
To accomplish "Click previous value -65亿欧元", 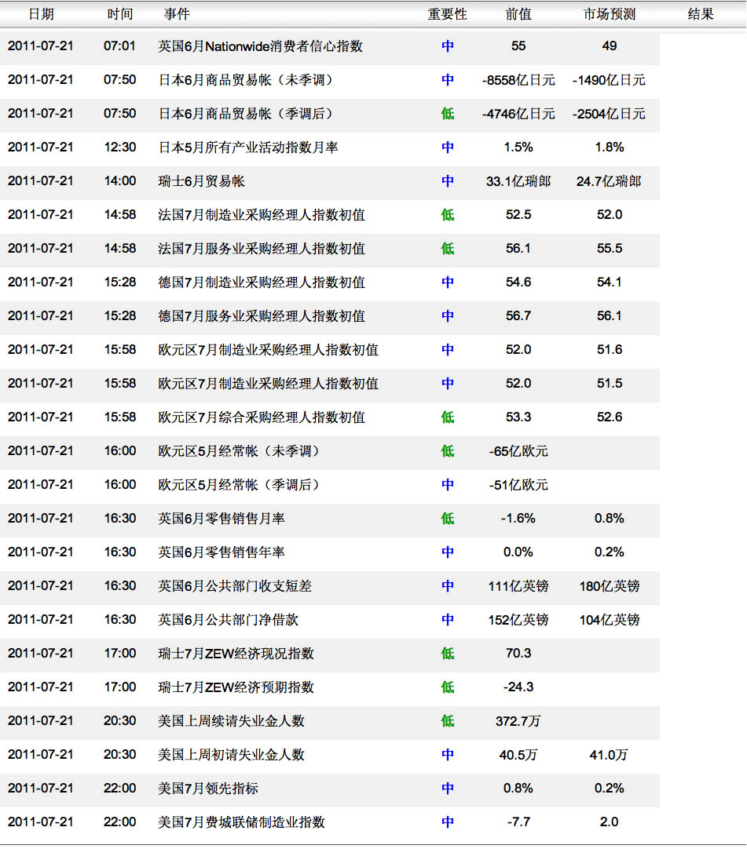I will (518, 451).
